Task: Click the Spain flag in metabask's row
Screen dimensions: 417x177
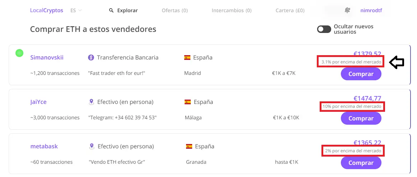Action: click(x=189, y=147)
